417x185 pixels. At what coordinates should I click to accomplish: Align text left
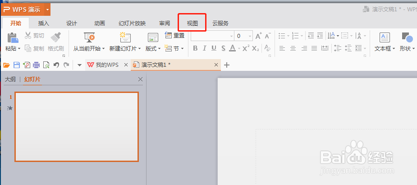point(282,48)
